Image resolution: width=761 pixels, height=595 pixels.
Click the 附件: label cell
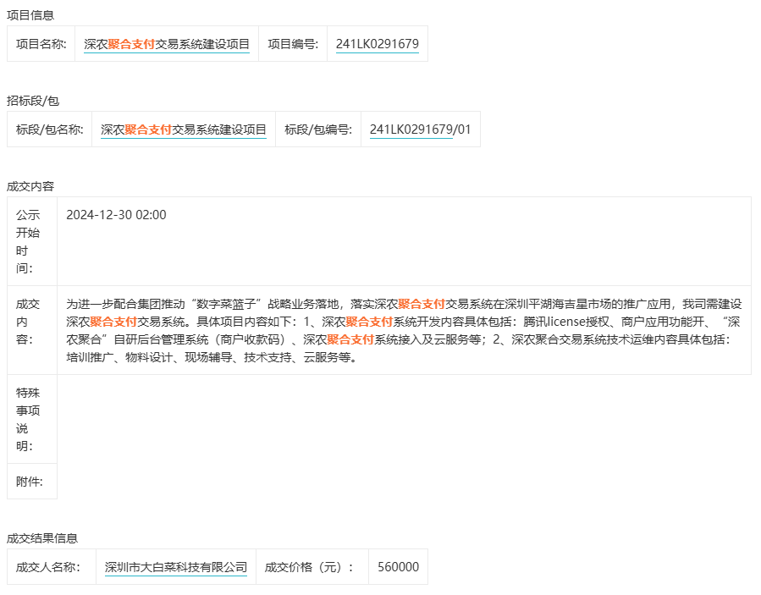[32, 482]
